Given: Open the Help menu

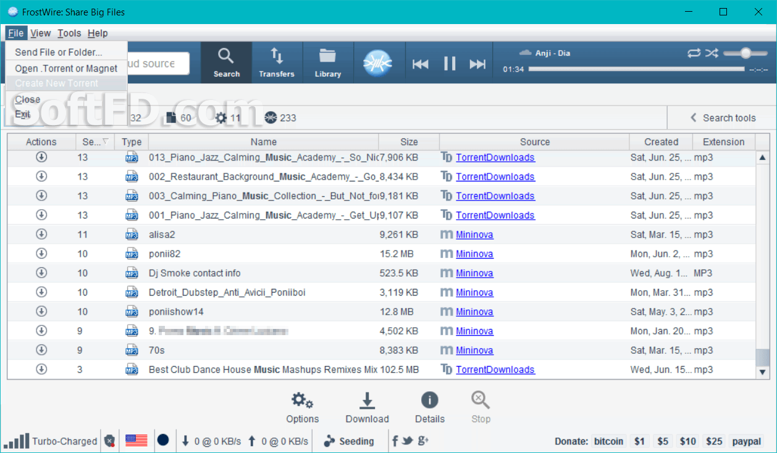Looking at the screenshot, I should 98,33.
